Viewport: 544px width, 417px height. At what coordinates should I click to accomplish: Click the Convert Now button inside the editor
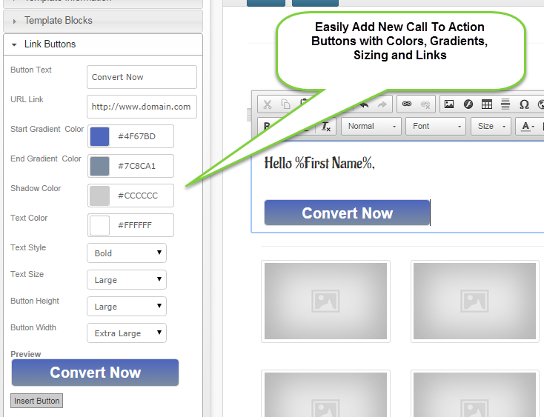tap(347, 213)
